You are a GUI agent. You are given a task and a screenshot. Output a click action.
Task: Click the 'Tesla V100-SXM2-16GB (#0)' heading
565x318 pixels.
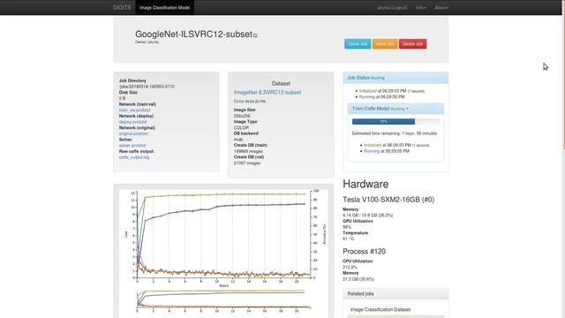tap(388, 200)
